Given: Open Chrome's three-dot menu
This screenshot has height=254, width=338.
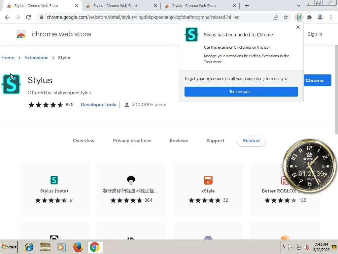Looking at the screenshot, I should coord(331,17).
